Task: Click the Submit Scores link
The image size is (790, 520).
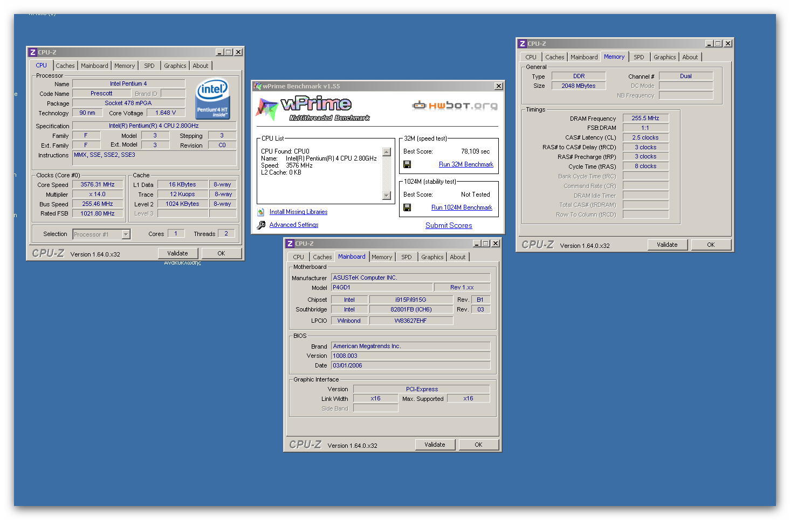Action: pos(449,226)
